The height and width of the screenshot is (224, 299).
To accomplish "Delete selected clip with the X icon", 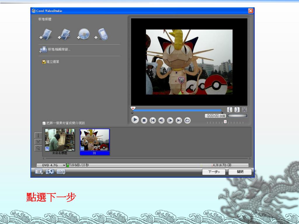I will (x=38, y=142).
